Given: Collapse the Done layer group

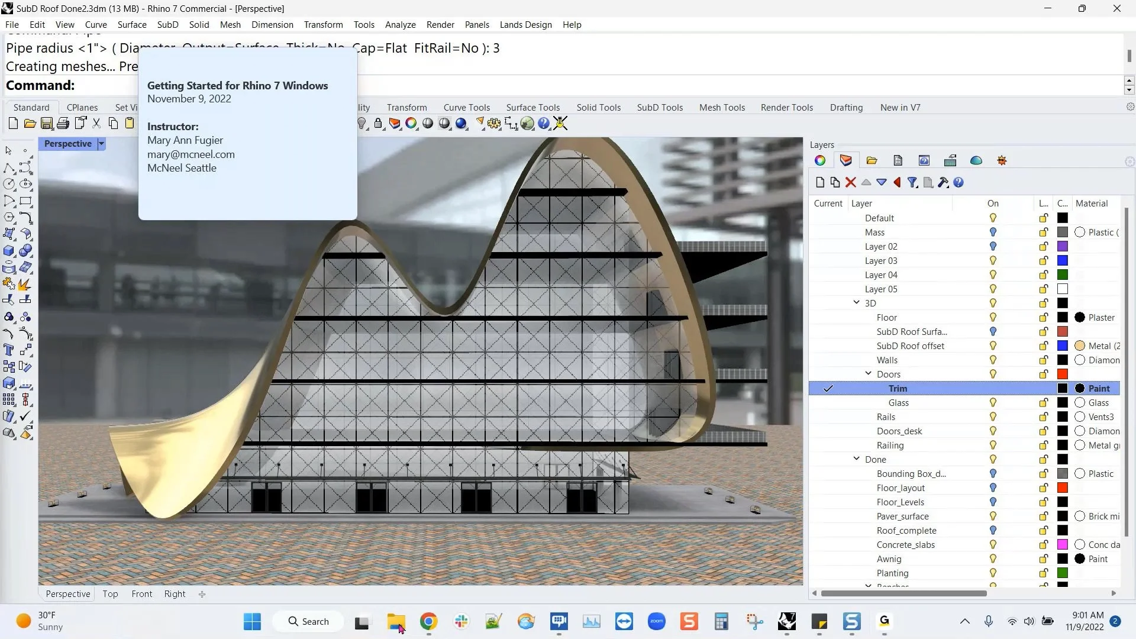Looking at the screenshot, I should pyautogui.click(x=856, y=459).
